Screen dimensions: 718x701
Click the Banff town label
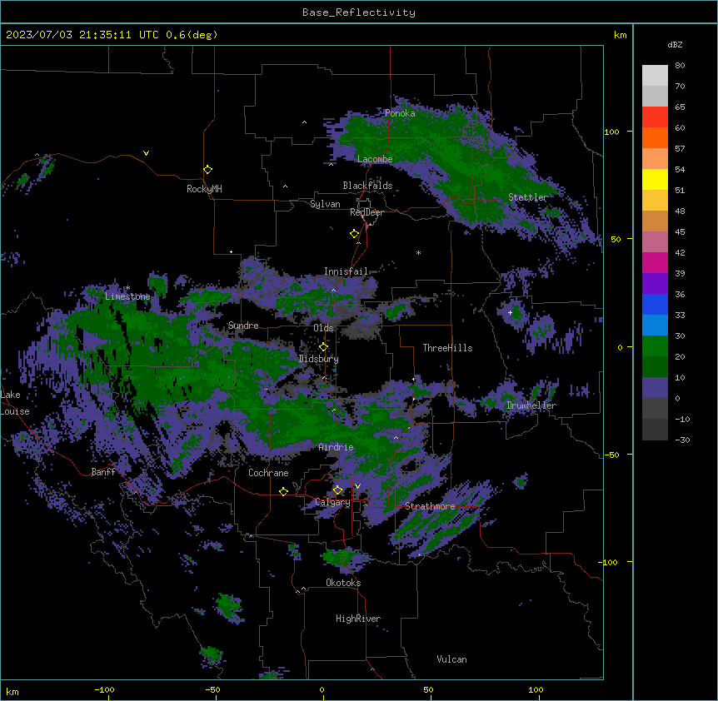(103, 472)
